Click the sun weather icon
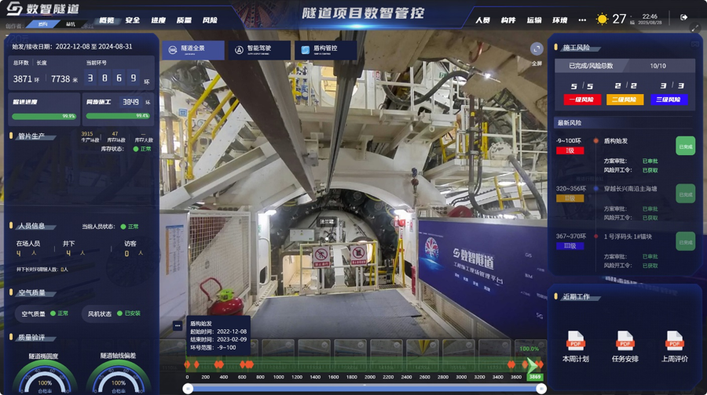The height and width of the screenshot is (395, 707). [602, 19]
